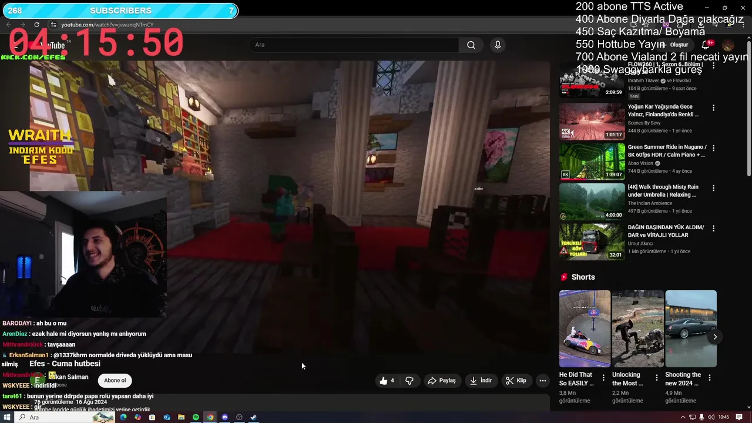The image size is (752, 423).
Task: Click the page's vertical scrollbar
Action: (x=748, y=109)
